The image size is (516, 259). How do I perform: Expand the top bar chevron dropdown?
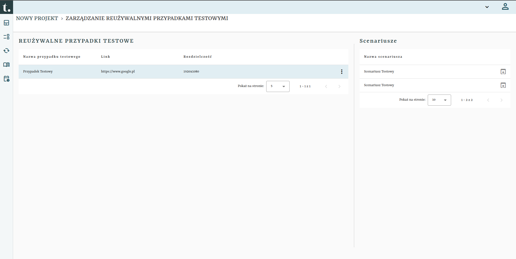(487, 7)
